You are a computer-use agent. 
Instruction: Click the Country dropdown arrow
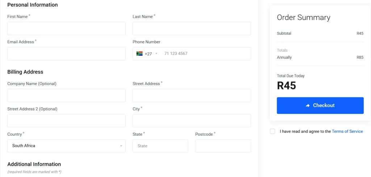[x=121, y=146]
